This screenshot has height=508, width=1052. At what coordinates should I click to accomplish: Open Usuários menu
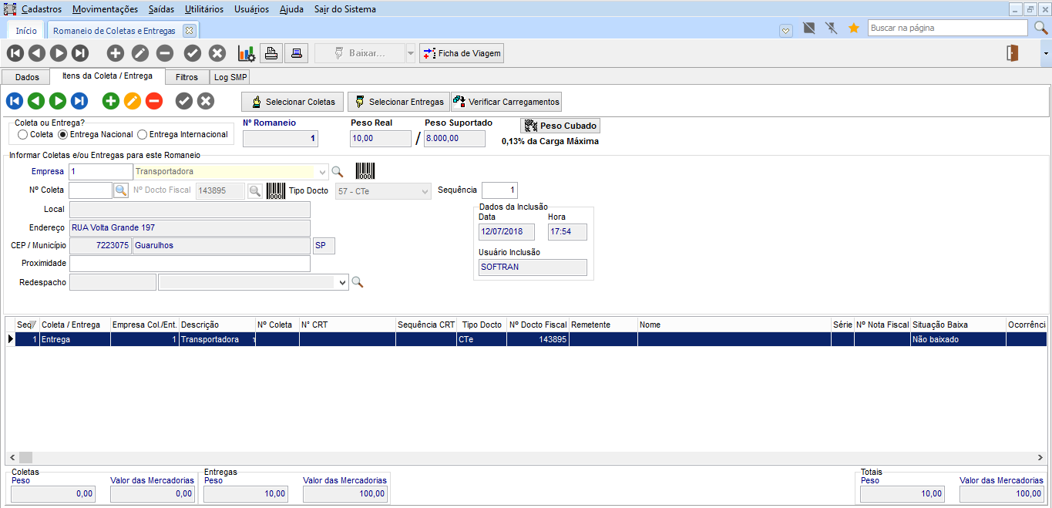coord(251,9)
